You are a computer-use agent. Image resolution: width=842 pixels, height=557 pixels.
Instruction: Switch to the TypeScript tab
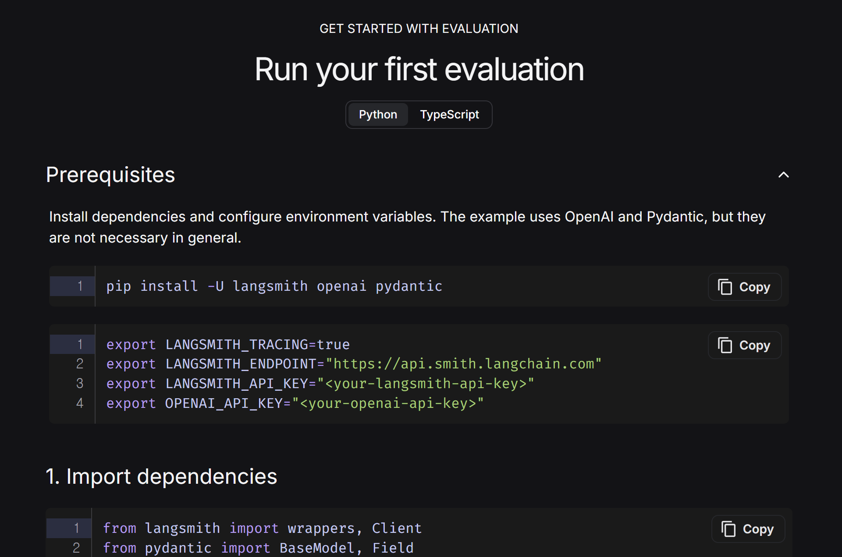(449, 115)
